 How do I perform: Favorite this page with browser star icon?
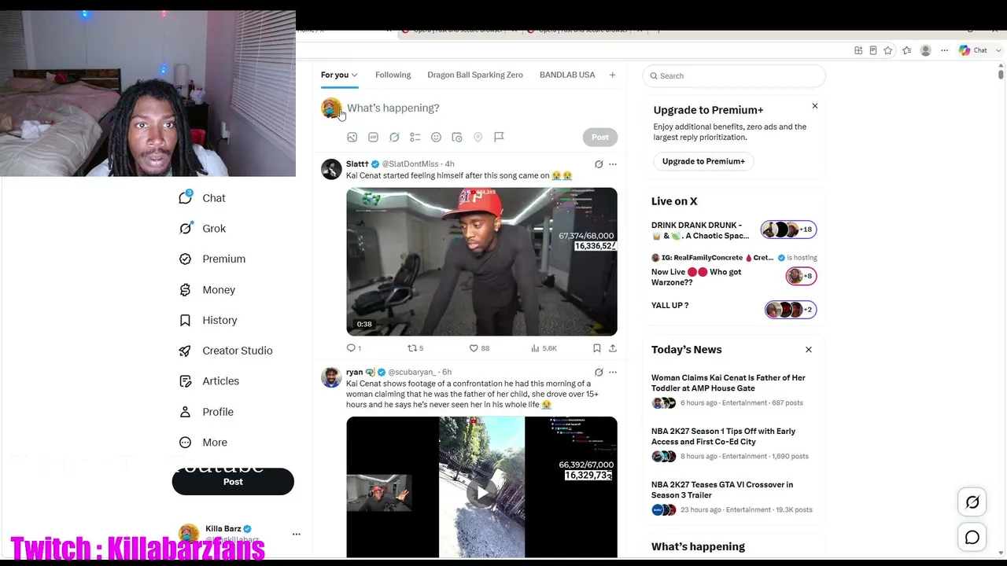tap(888, 50)
